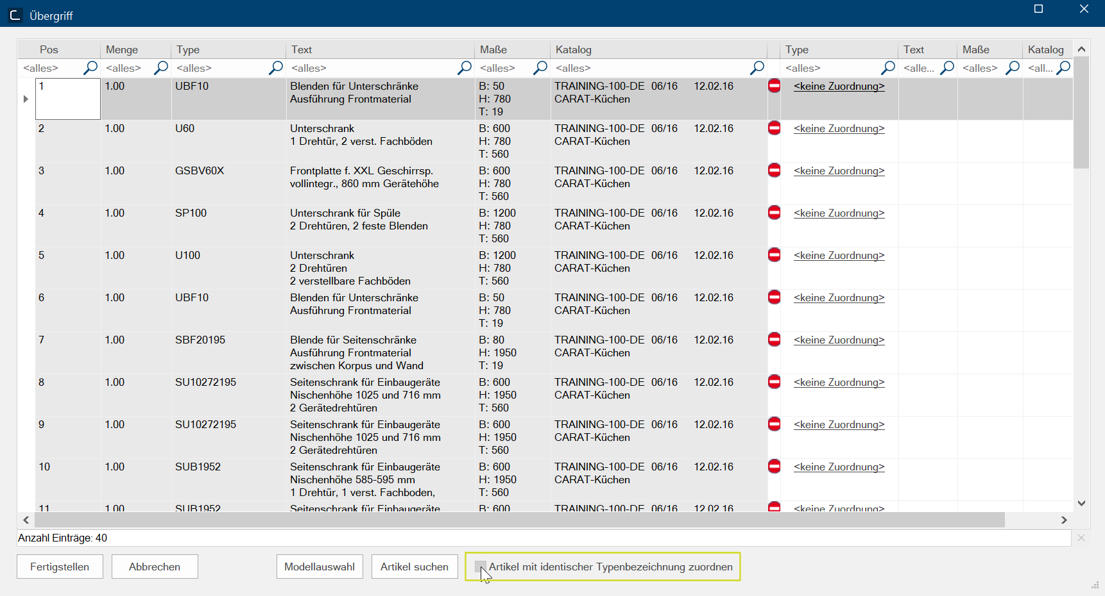Sort by the Menge column header
This screenshot has width=1105, height=596.
pos(122,49)
